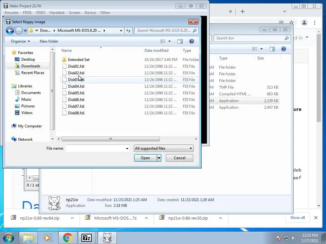Sort by the Date modified column header

[156, 51]
